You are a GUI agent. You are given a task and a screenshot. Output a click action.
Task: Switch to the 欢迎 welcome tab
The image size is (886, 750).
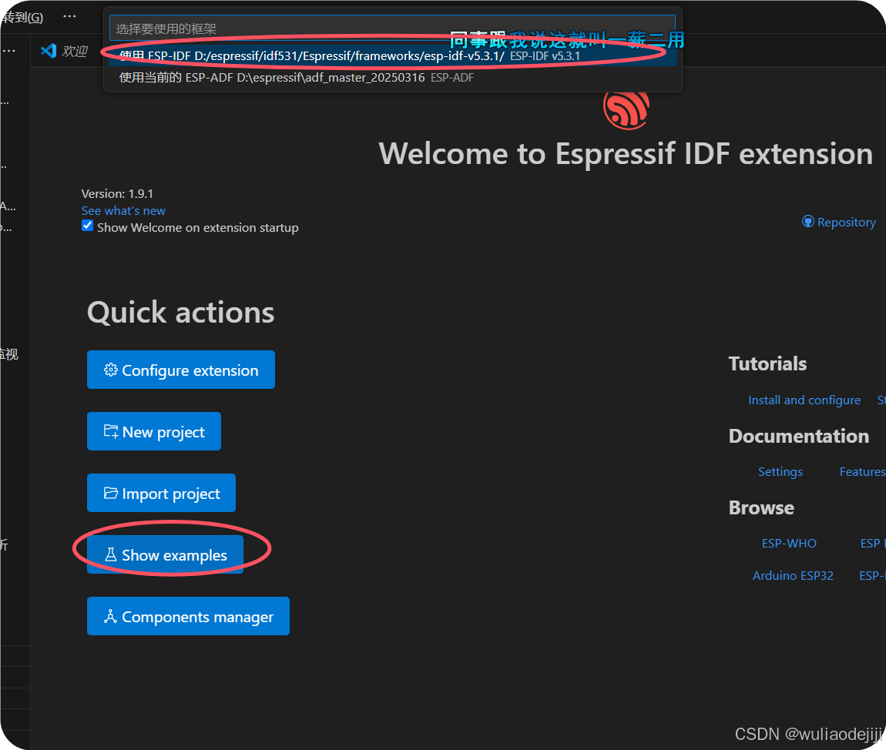coord(65,51)
